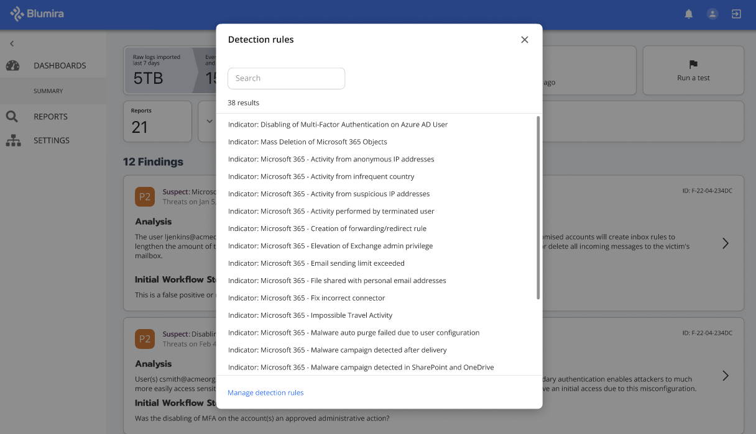Click the Settings hierarchy icon
This screenshot has height=434, width=756.
pos(13,140)
